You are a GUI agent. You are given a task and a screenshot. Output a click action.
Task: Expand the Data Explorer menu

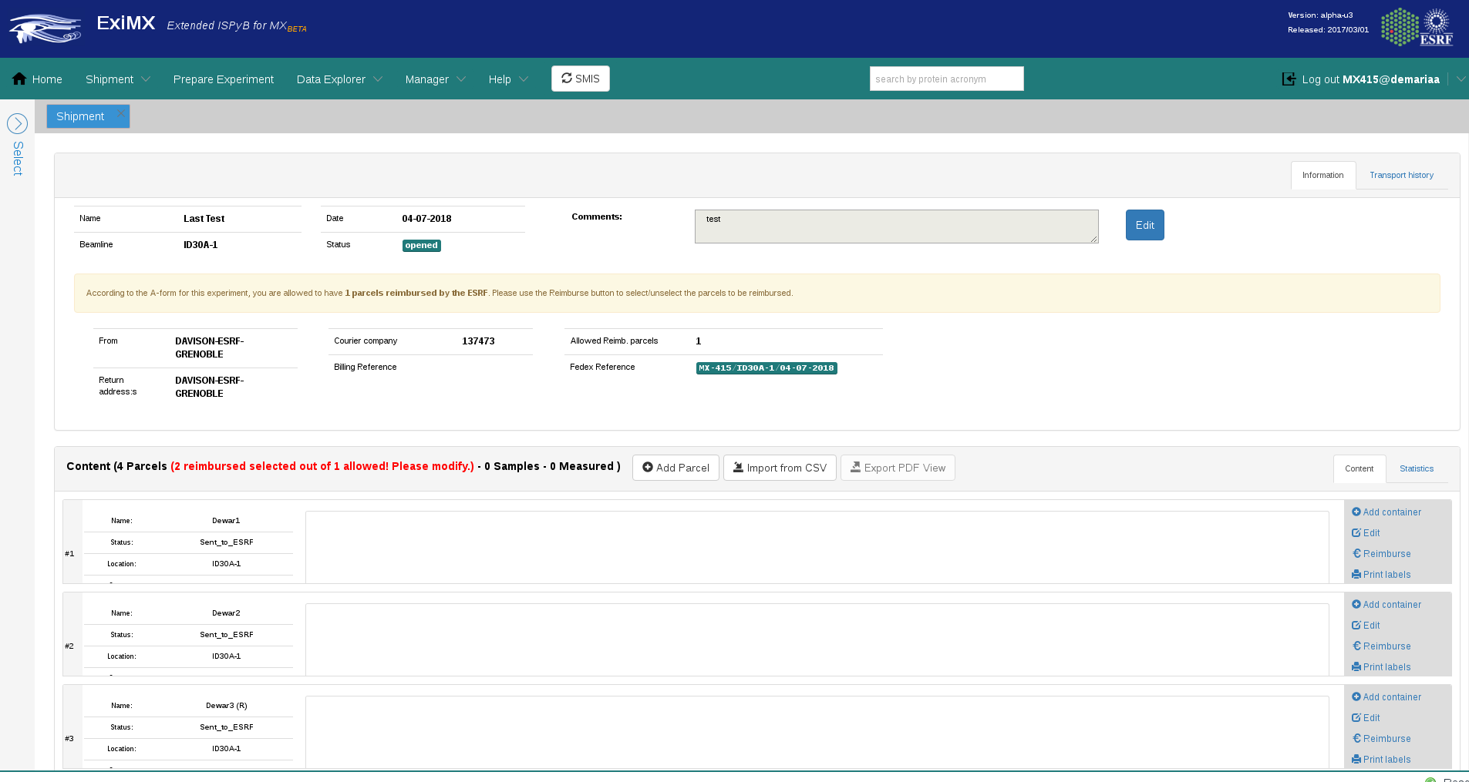pos(339,79)
